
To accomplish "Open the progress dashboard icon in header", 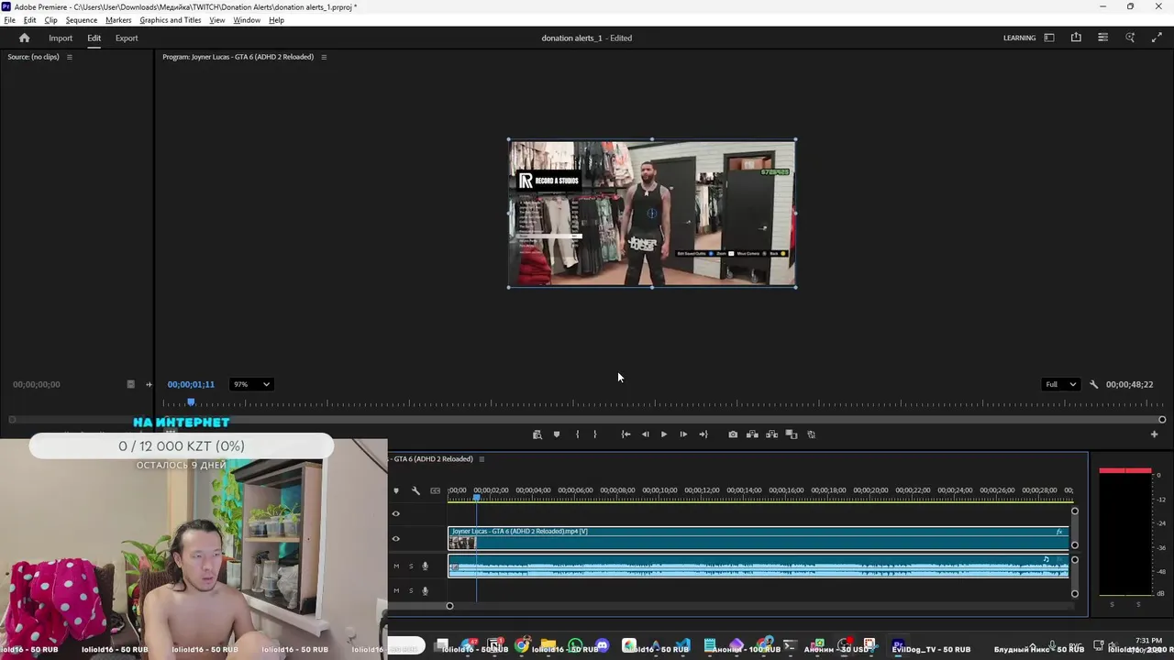I will click(x=1102, y=38).
